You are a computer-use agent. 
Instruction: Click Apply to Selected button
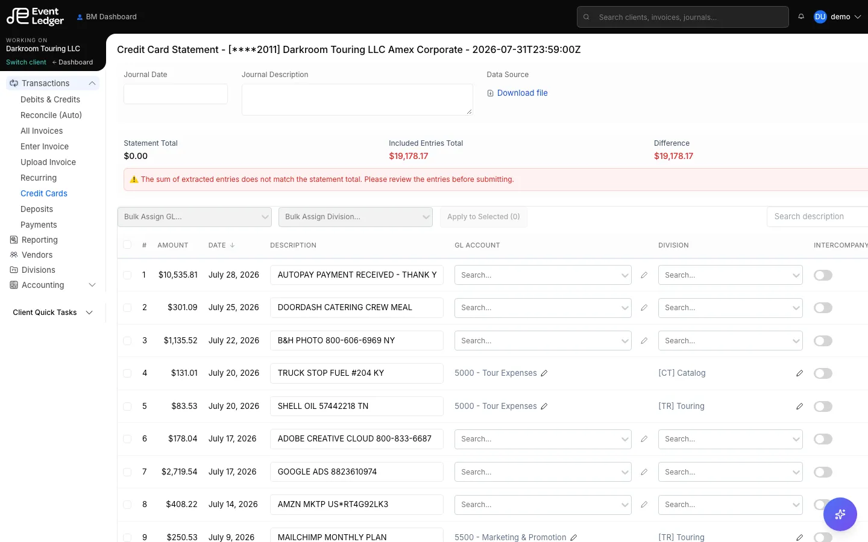483,217
